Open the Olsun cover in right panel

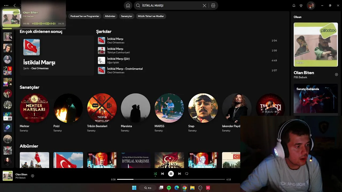[316, 45]
